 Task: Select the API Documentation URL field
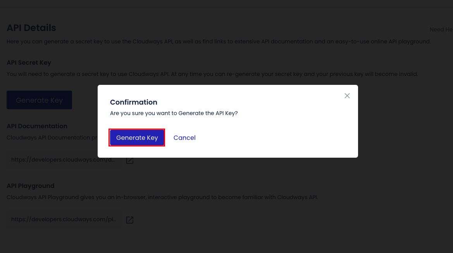(64, 159)
